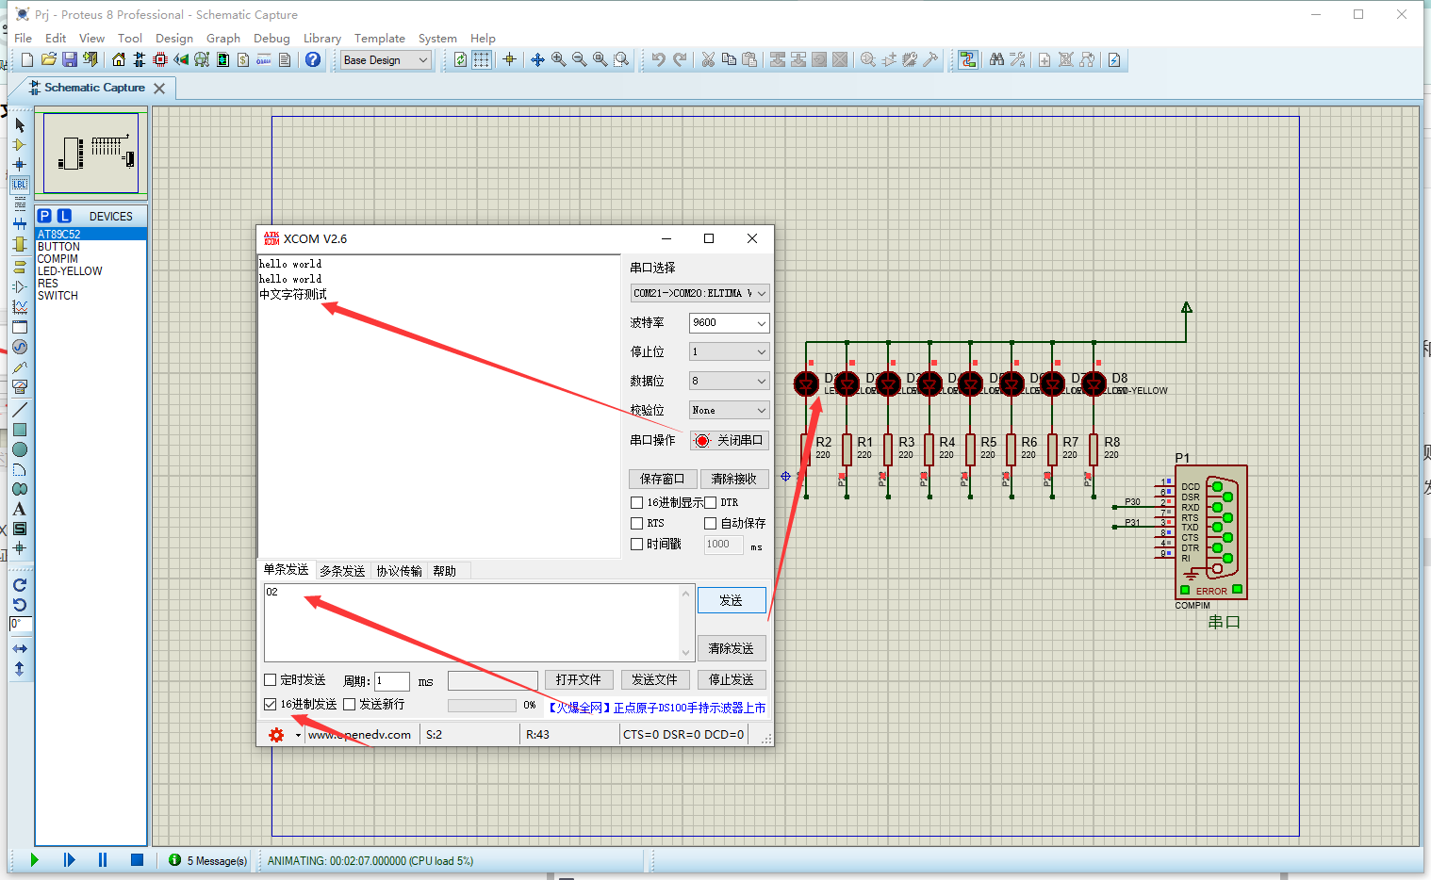Viewport: 1431px width, 880px height.
Task: Stop the simulation with the square button
Action: [137, 860]
